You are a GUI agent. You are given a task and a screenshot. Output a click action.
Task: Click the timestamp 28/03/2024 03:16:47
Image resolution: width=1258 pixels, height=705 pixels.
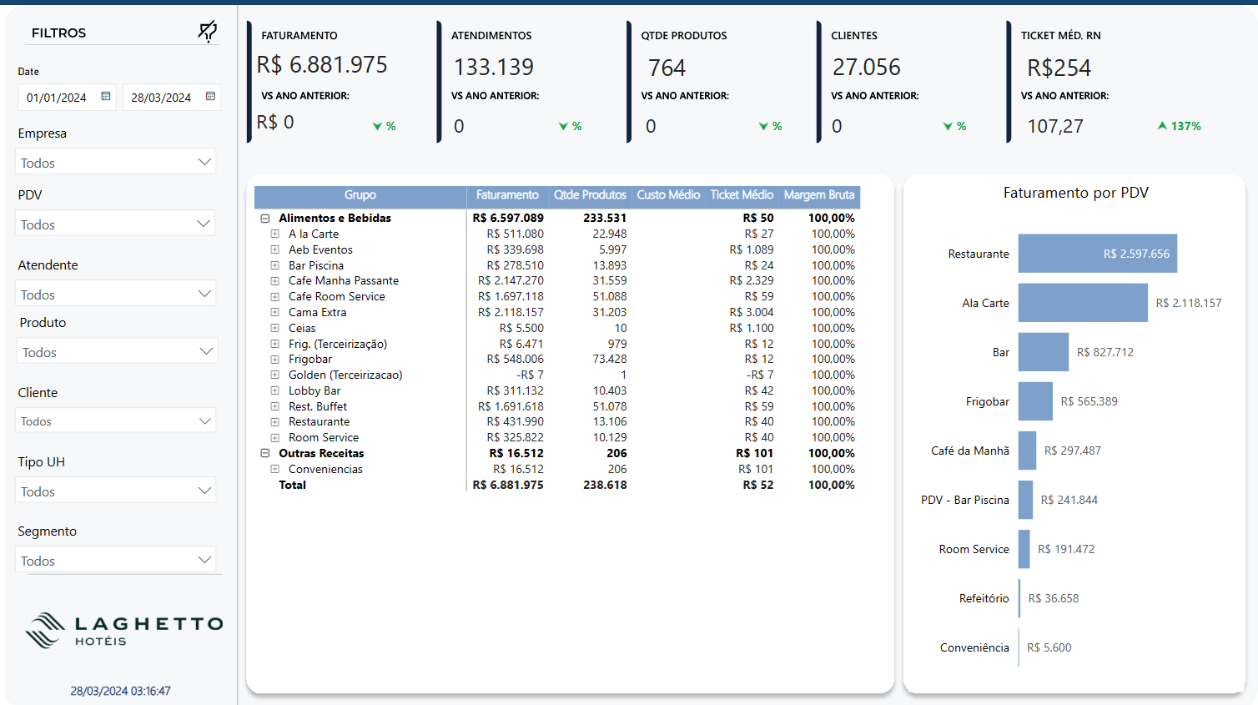[x=120, y=691]
